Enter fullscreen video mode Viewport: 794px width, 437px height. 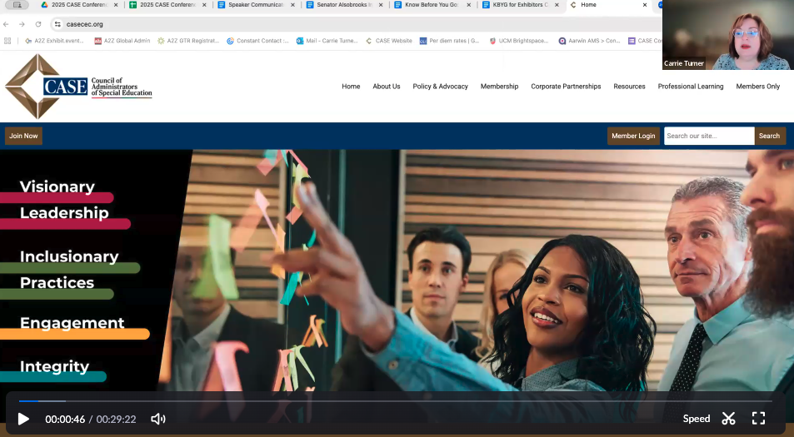pos(758,419)
